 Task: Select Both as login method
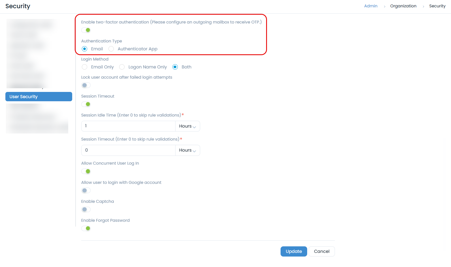175,67
